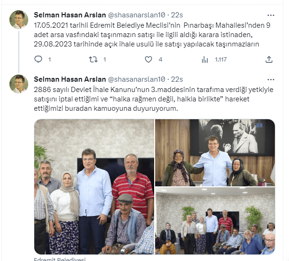The height and width of the screenshot is (261, 289).
Task: Open second tweet text about Devlet İhale Kanunu
Action: tap(154, 99)
